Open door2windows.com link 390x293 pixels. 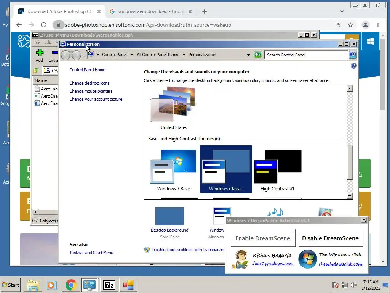coord(272,264)
